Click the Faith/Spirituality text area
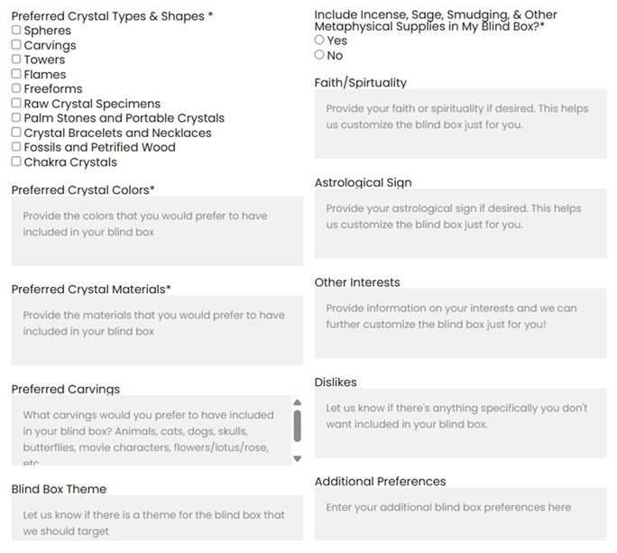 (x=460, y=124)
